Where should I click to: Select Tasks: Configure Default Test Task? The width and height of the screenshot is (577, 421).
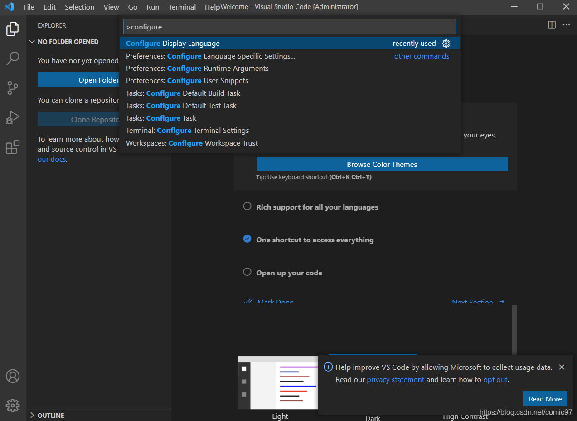pyautogui.click(x=290, y=105)
